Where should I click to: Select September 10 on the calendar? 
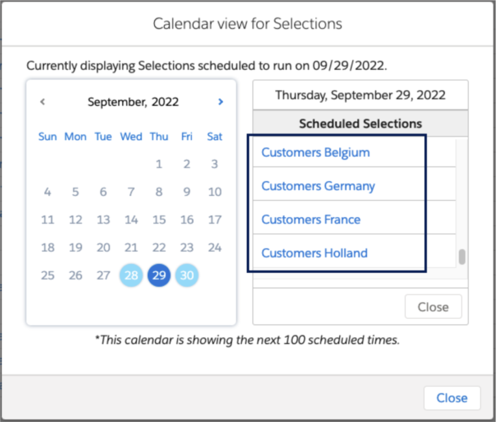[x=215, y=192]
